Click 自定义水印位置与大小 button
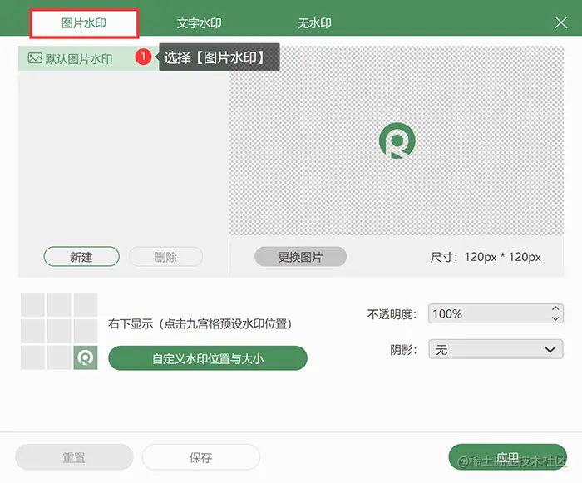 pos(208,358)
